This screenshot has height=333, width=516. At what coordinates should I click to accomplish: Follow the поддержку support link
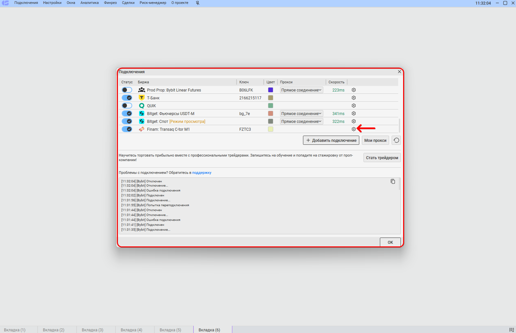point(202,173)
